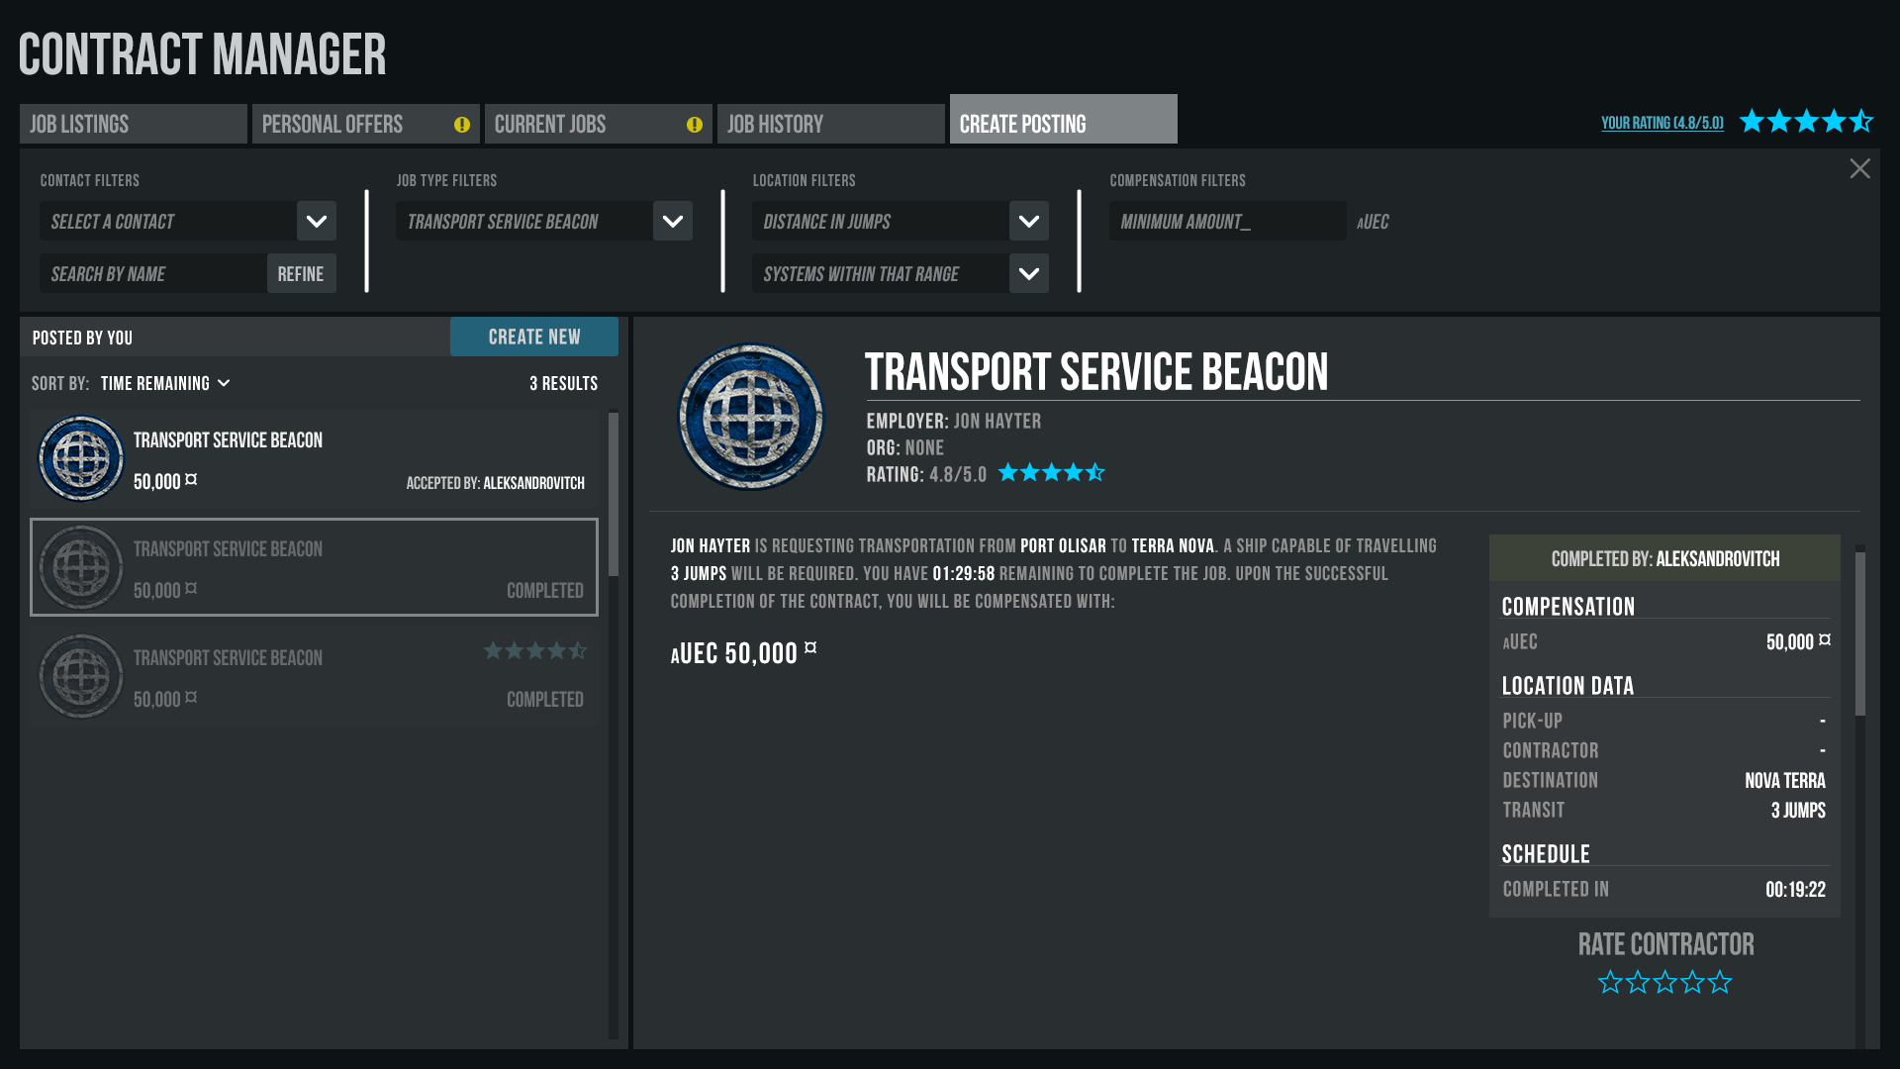Click the Refine search button
This screenshot has height=1069, width=1900.
(x=301, y=274)
